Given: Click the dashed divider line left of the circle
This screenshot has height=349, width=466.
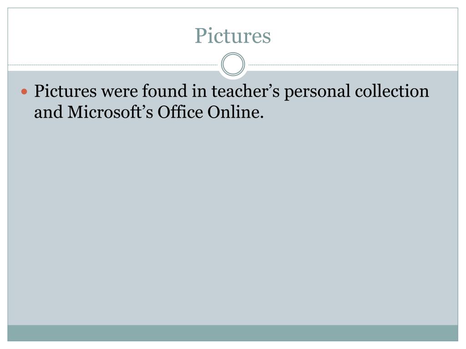Looking at the screenshot, I should tap(113, 65).
